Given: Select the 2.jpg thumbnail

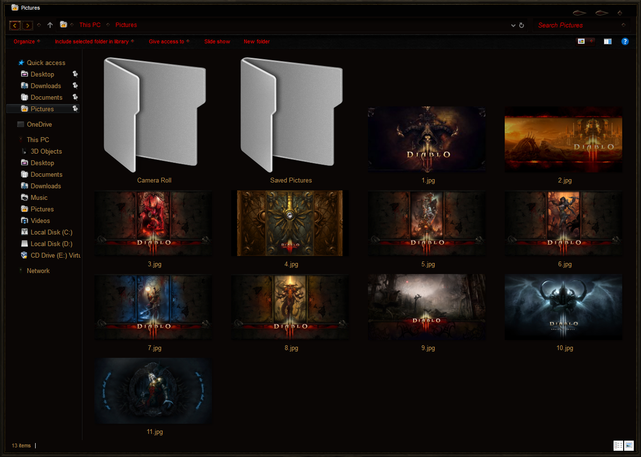Looking at the screenshot, I should [x=563, y=139].
